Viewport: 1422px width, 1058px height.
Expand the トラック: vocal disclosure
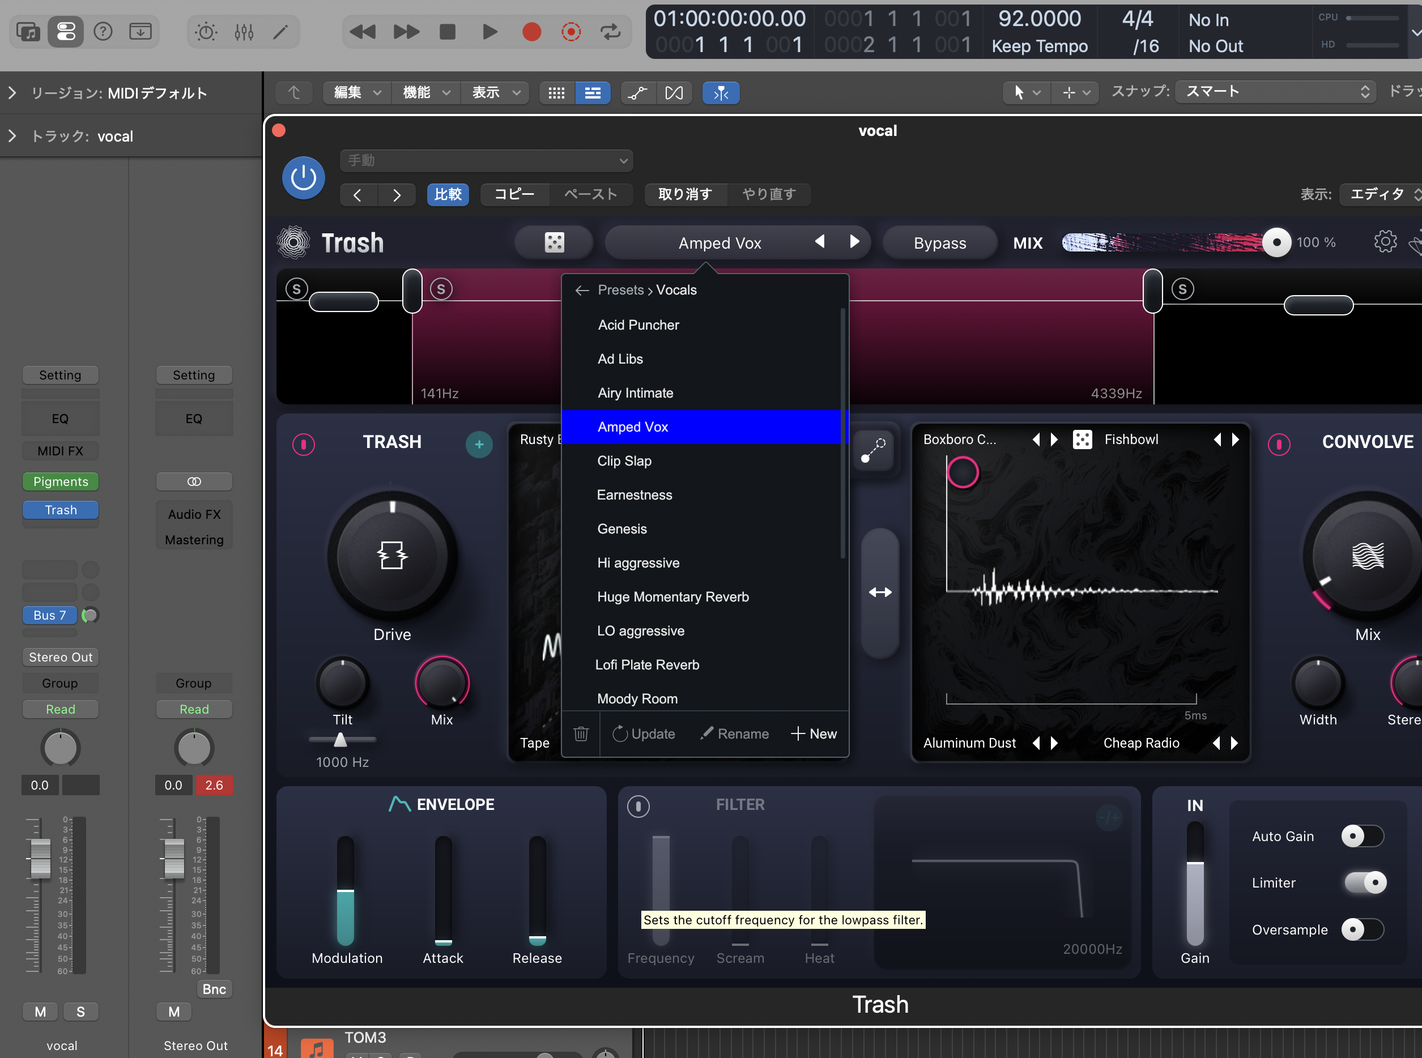pos(11,136)
